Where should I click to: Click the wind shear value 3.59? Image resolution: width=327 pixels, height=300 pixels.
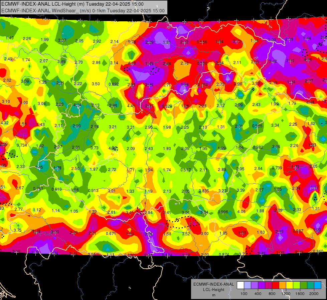pos(25,81)
